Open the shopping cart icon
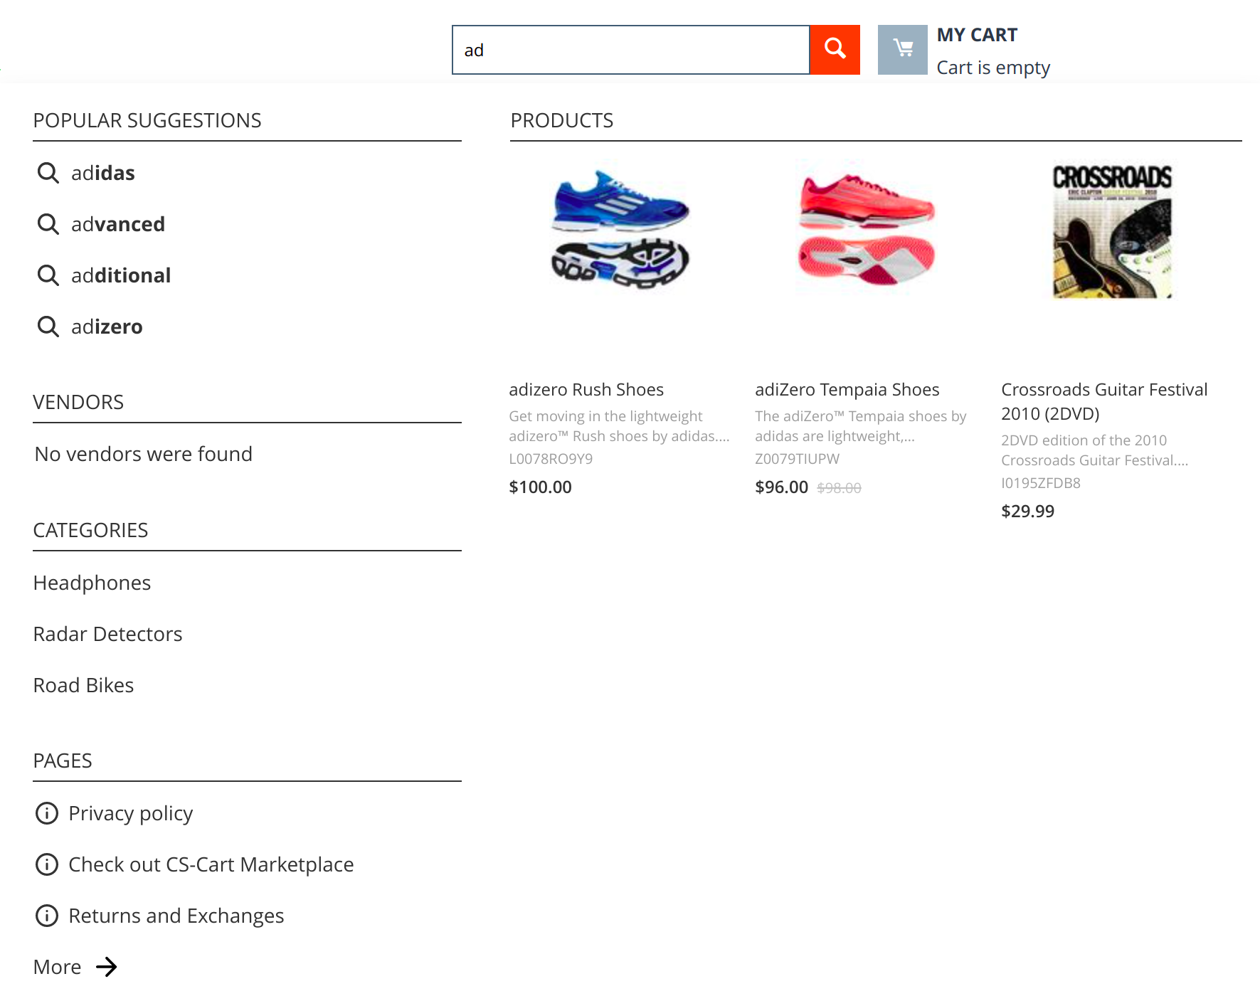1260x1001 pixels. point(902,50)
